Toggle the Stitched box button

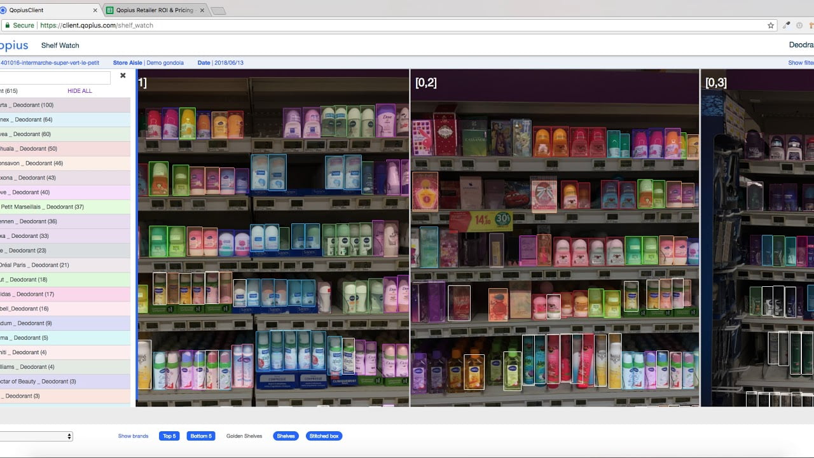[x=324, y=436]
